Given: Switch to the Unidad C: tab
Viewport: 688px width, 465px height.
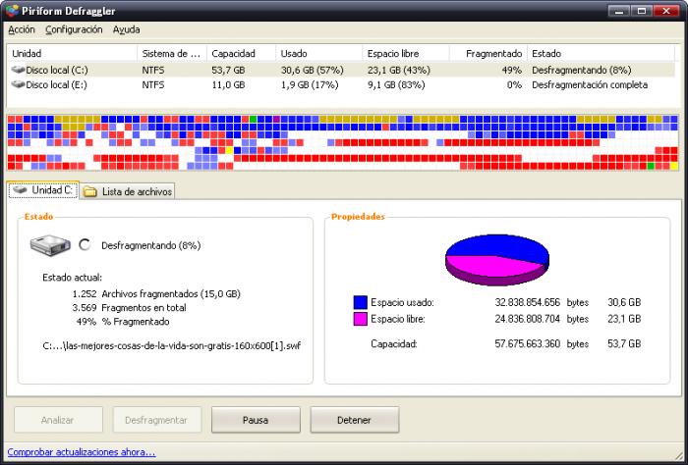Looking at the screenshot, I should (43, 190).
